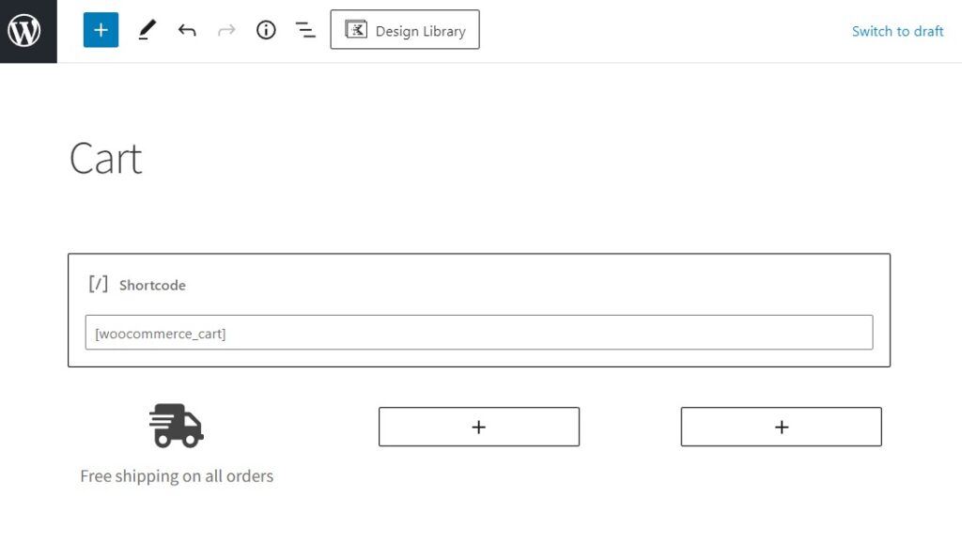Viewport: 962px width, 545px height.
Task: Click the Redo arrow icon
Action: point(226,29)
